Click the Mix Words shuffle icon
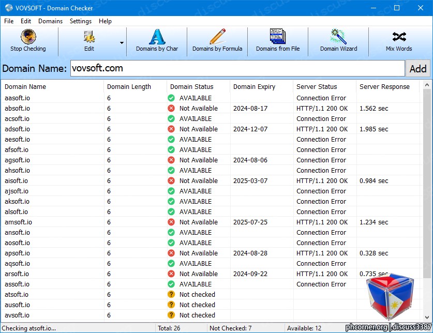Screen dimensions: 433x333 coord(399,36)
